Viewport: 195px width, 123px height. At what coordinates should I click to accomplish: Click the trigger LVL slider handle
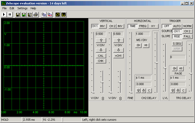pyautogui.click(x=165, y=68)
